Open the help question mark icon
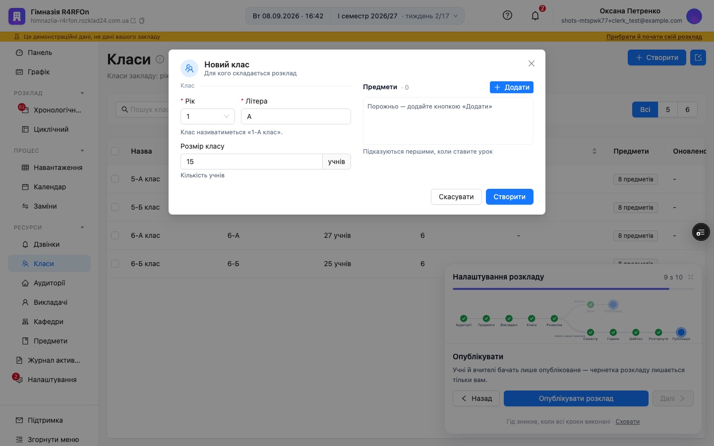The image size is (714, 446). pos(507,15)
